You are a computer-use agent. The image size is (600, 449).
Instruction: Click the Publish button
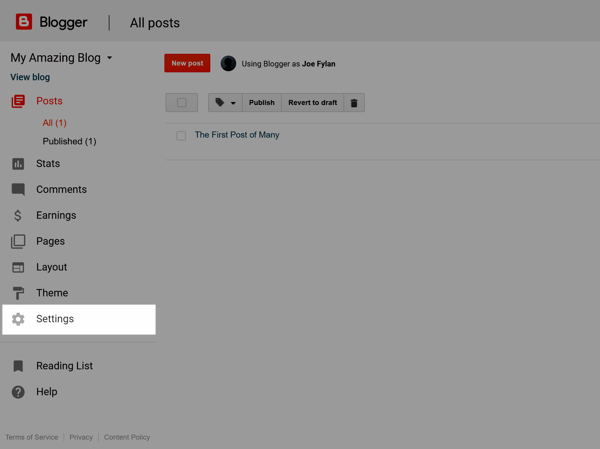tap(262, 103)
